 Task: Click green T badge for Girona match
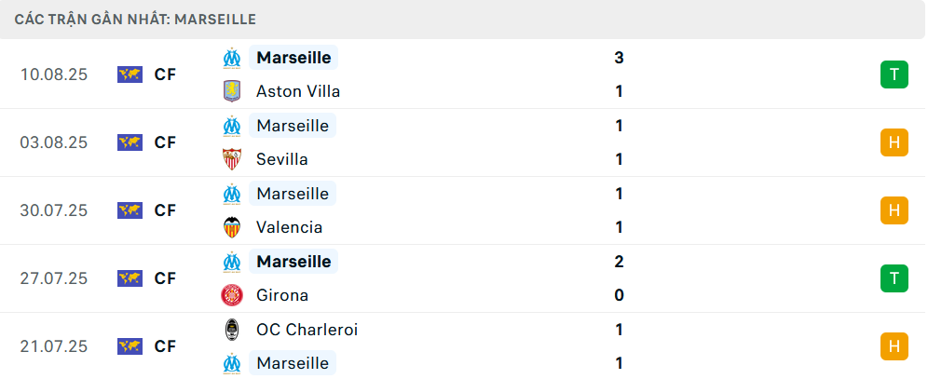894,277
